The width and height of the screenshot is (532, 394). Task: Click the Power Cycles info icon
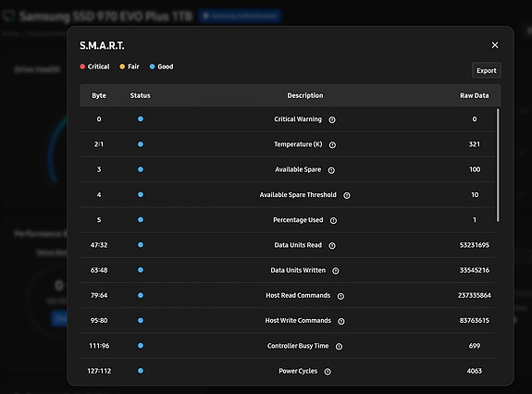[x=328, y=372]
